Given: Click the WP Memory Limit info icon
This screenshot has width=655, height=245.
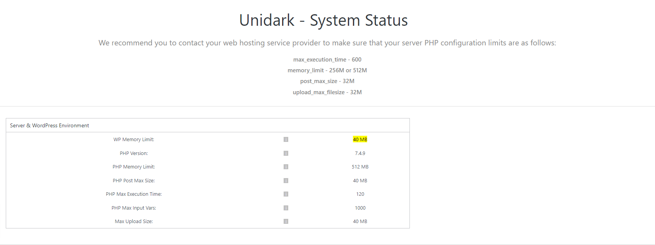Looking at the screenshot, I should pos(286,140).
